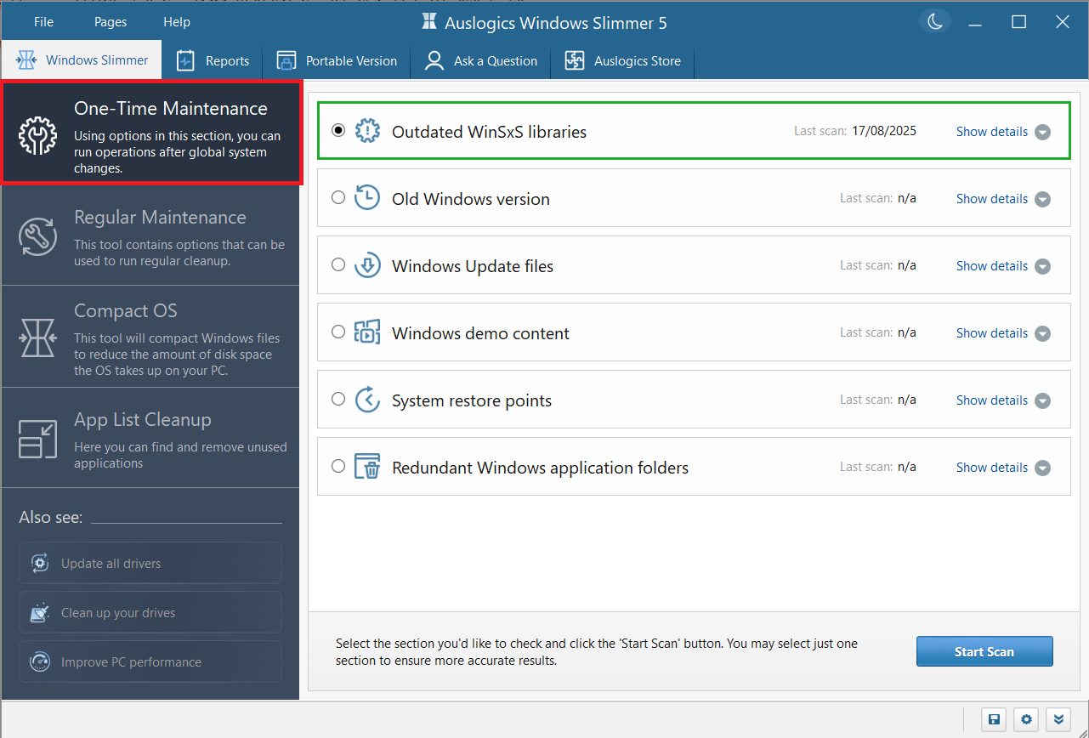
Task: Select the System restore points radio button
Action: coord(338,399)
